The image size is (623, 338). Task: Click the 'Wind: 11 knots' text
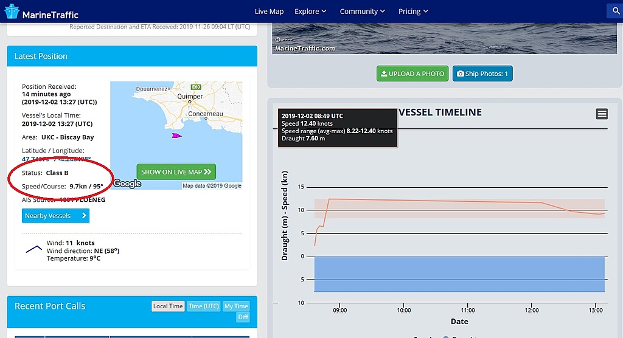click(x=71, y=243)
